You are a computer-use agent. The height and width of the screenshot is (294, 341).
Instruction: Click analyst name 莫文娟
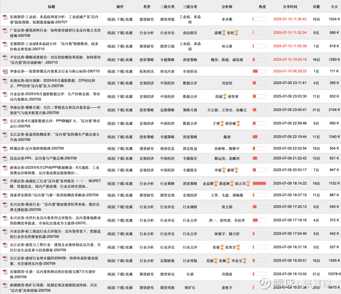click(227, 207)
